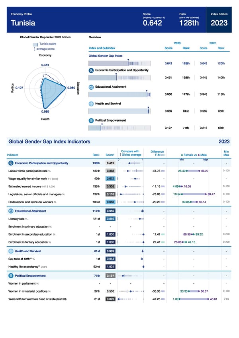Click the Educational Attainment icon in Overview
239x338 pixels.
pos(91,87)
